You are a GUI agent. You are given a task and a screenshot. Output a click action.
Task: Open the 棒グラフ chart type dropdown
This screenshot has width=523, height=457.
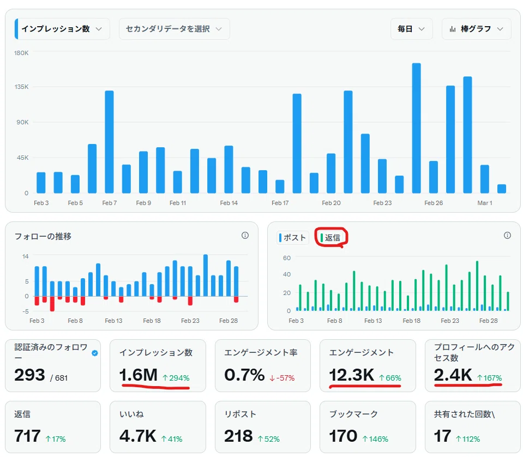click(x=476, y=29)
